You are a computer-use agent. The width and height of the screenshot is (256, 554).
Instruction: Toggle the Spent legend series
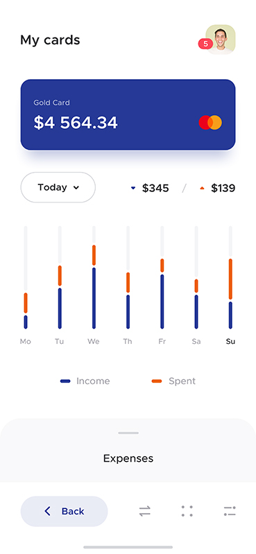click(x=173, y=381)
